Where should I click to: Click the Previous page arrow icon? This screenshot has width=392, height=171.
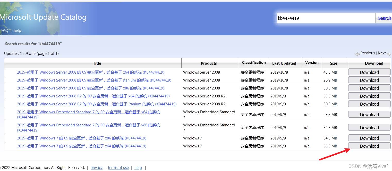click(x=357, y=54)
